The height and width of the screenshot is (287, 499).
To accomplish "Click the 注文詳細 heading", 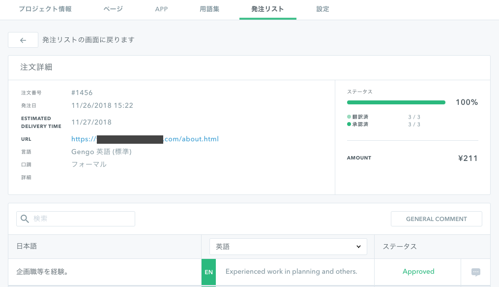I will [x=36, y=67].
